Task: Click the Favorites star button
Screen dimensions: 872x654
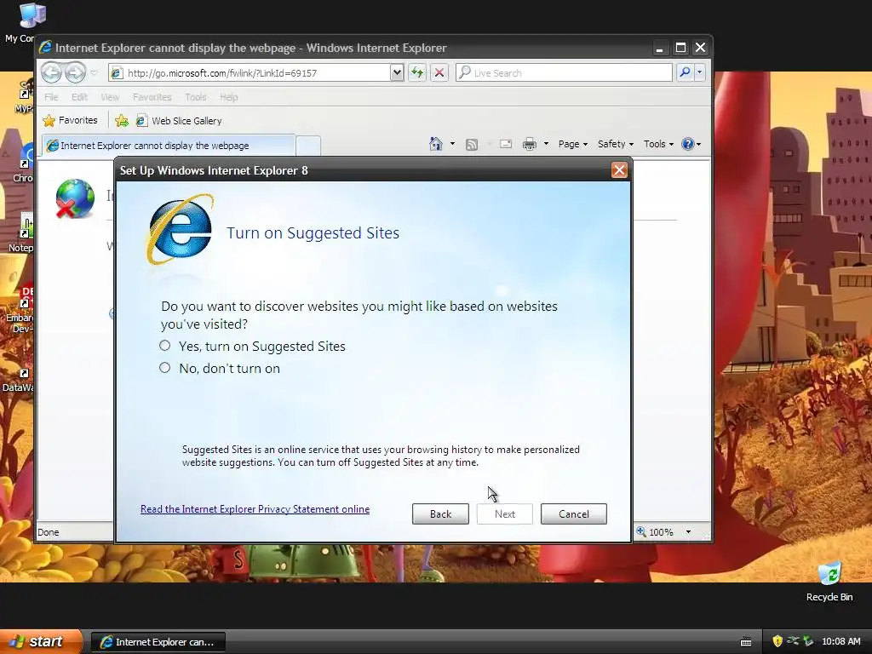Action: tap(71, 120)
